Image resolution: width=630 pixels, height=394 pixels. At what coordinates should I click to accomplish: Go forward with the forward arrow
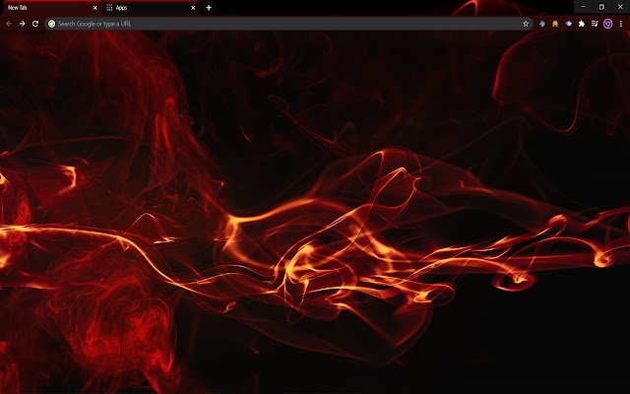[x=22, y=24]
